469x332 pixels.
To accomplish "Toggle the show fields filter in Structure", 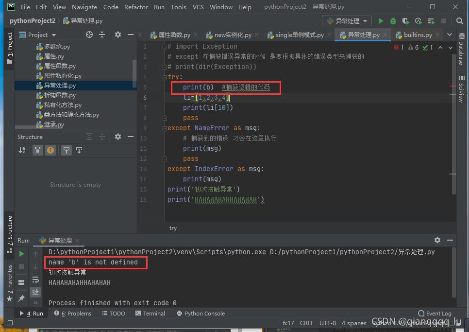I will (x=50, y=150).
